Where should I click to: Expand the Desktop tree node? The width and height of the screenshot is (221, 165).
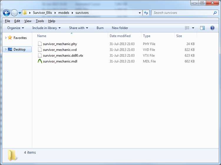coord(6,49)
